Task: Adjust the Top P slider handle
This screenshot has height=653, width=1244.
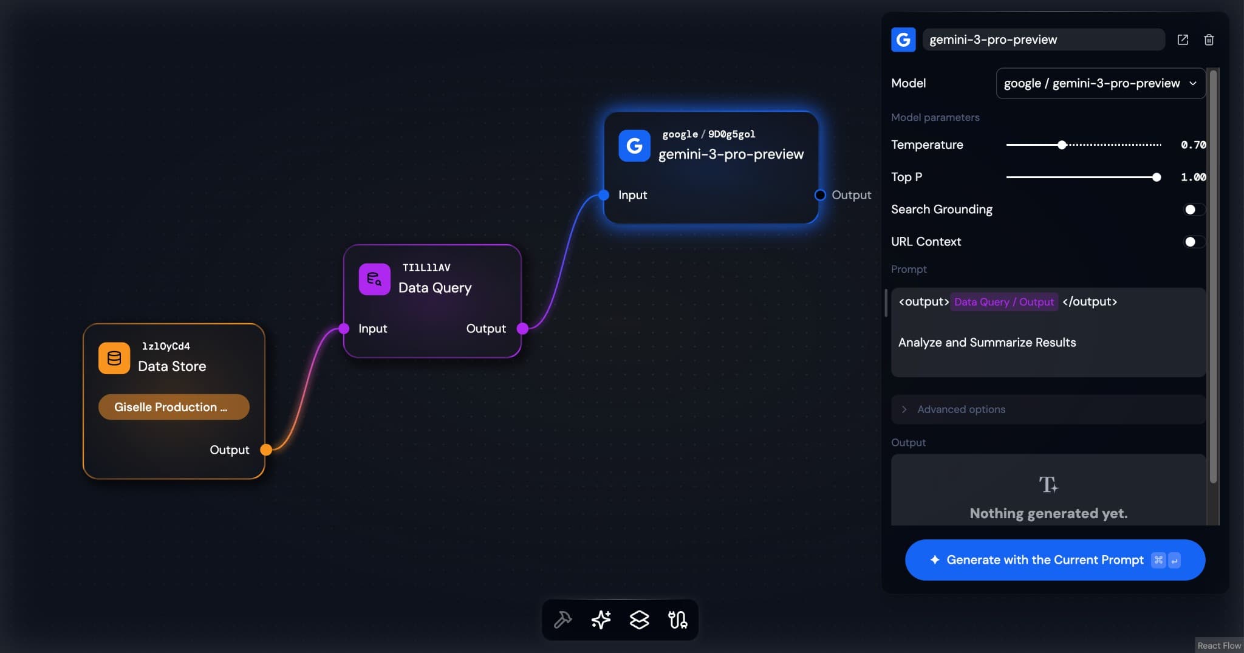Action: (x=1157, y=177)
